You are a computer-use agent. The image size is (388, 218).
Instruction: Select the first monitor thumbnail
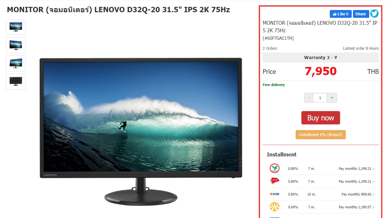tap(16, 27)
